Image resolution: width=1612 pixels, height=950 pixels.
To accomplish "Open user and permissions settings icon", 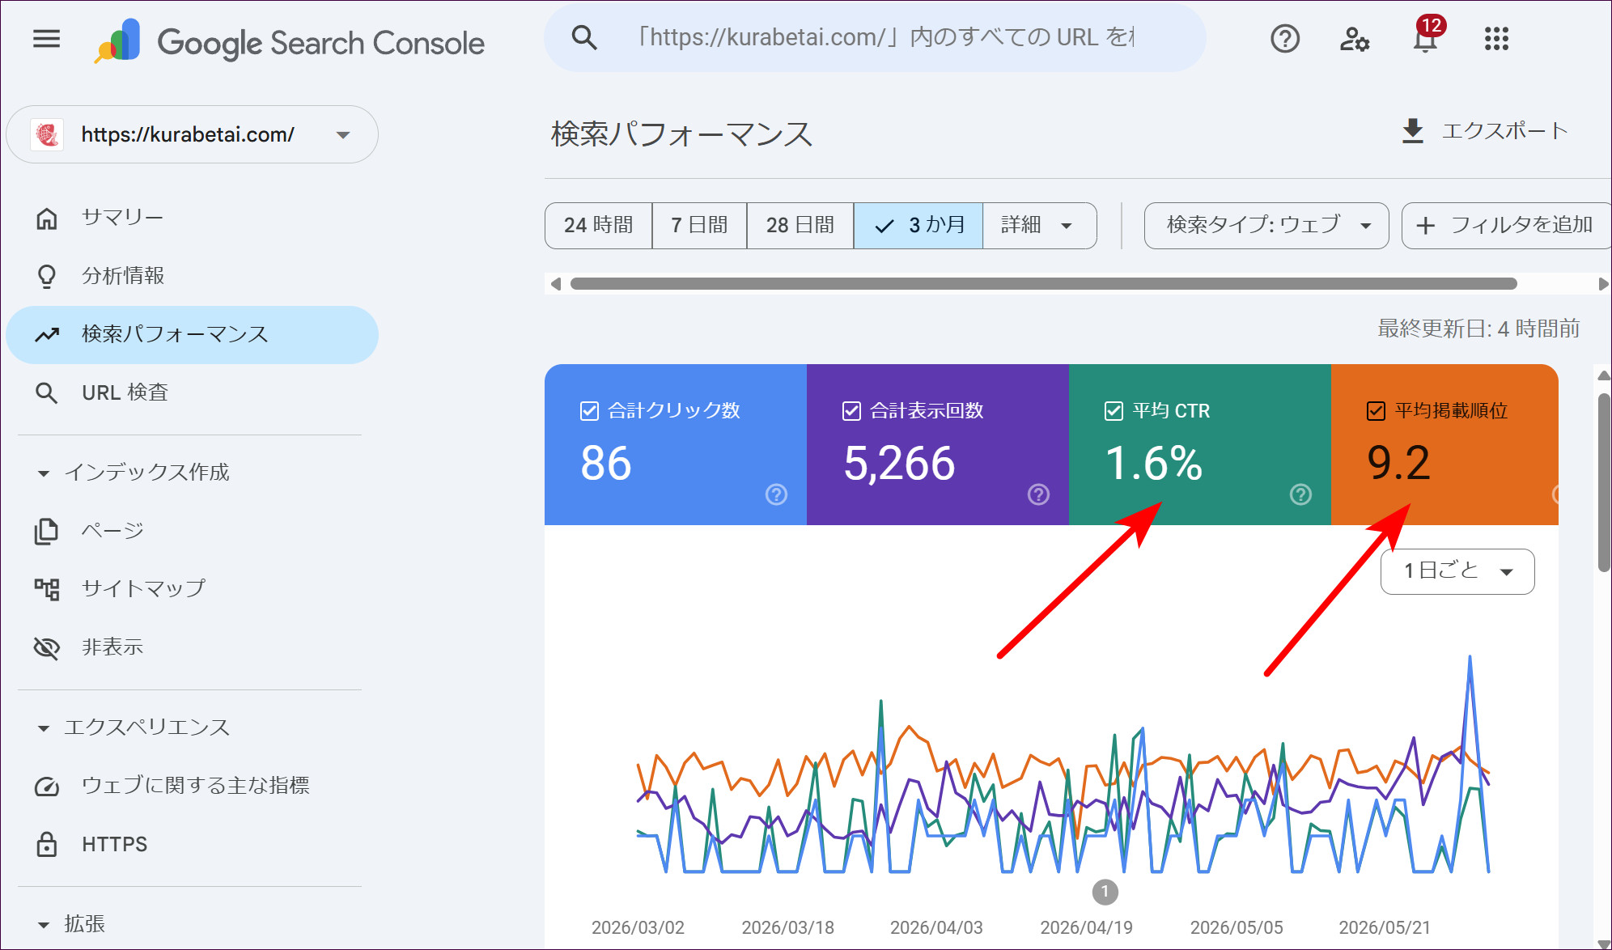I will click(x=1355, y=38).
